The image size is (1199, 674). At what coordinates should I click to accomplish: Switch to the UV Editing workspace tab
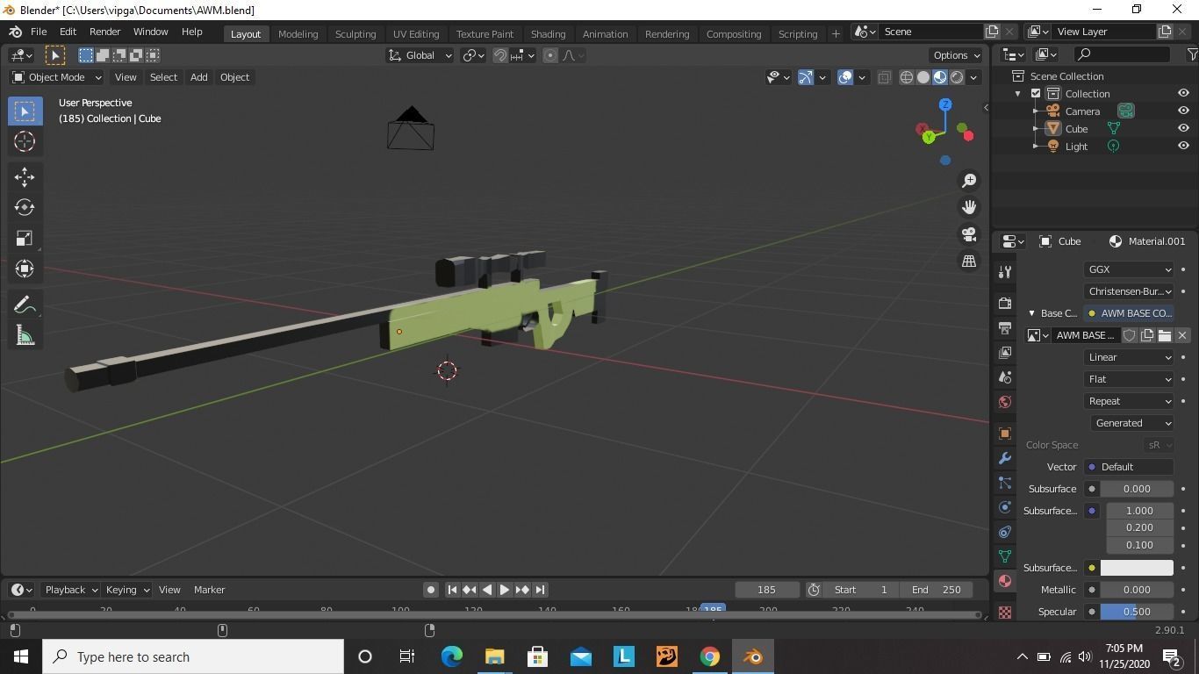click(416, 34)
